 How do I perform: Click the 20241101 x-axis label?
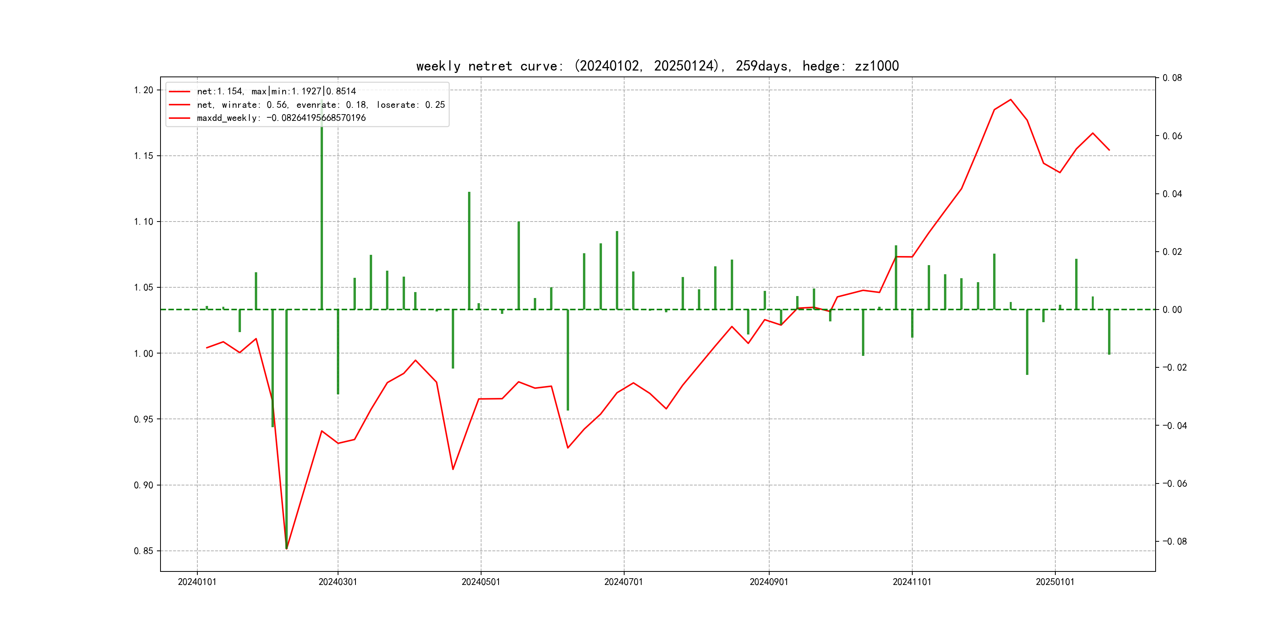pyautogui.click(x=911, y=582)
